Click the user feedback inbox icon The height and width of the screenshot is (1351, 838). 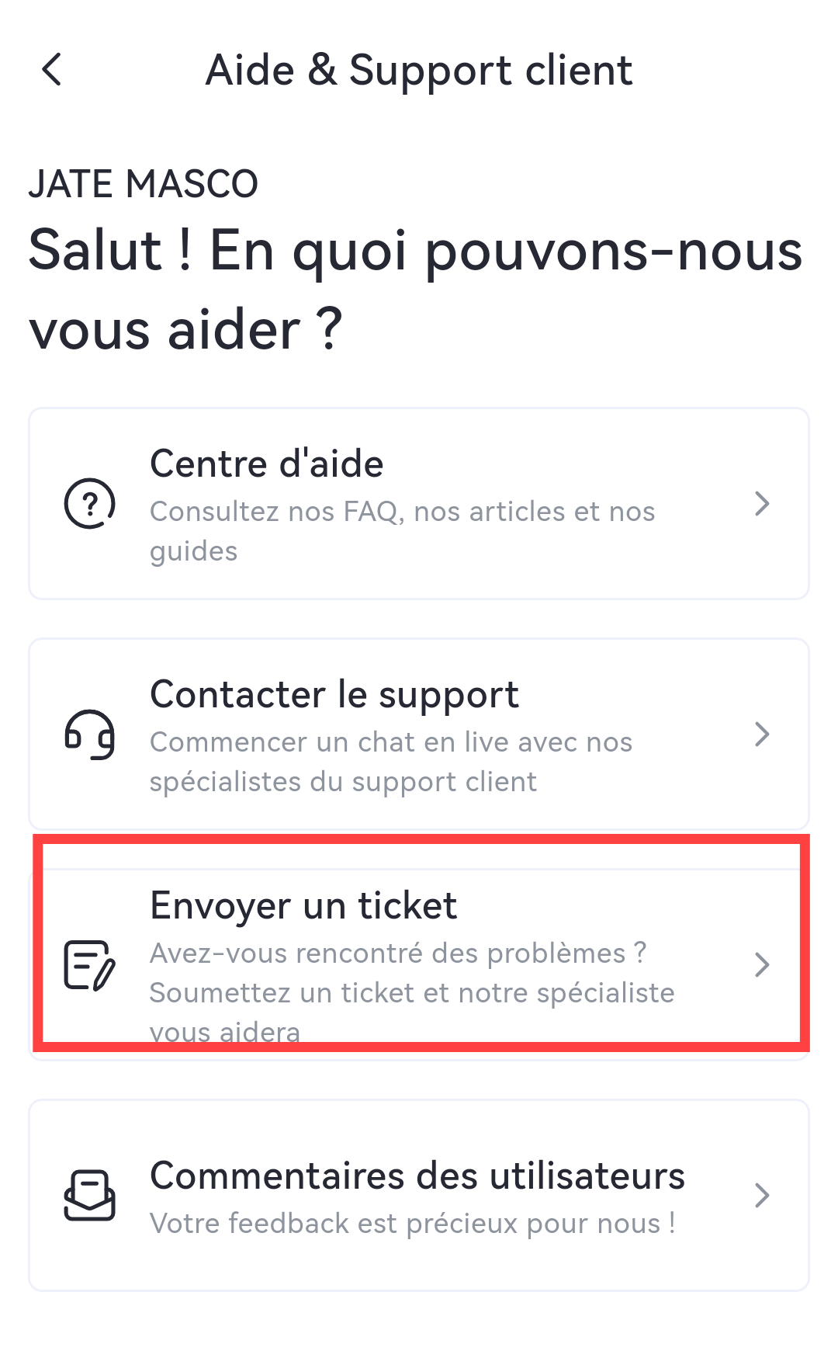(x=90, y=1196)
